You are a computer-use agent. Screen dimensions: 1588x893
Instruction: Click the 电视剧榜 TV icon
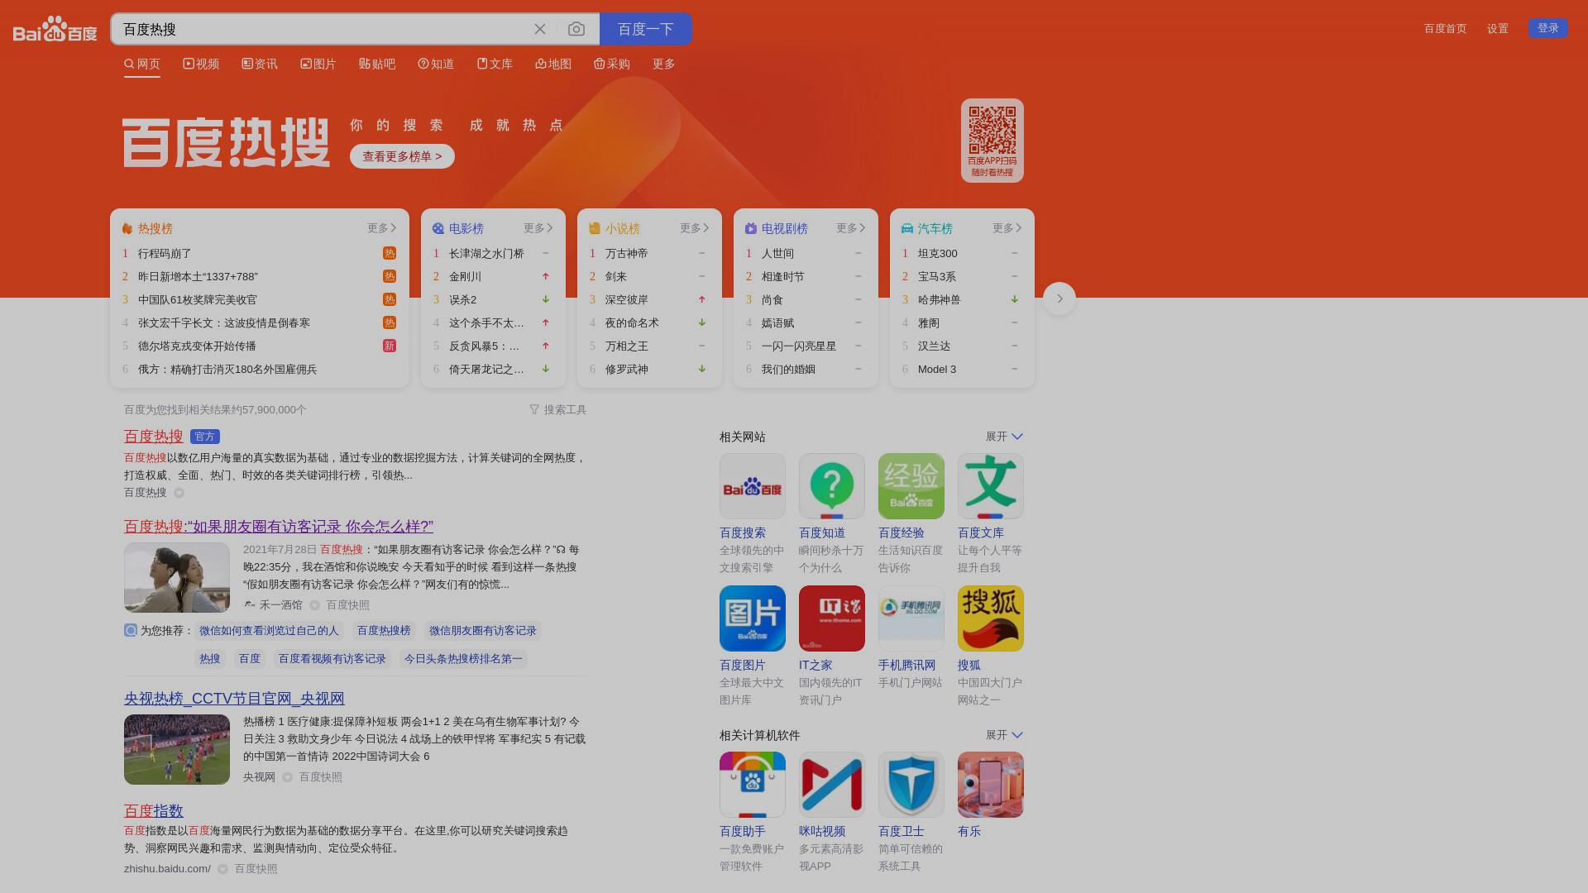coord(751,228)
